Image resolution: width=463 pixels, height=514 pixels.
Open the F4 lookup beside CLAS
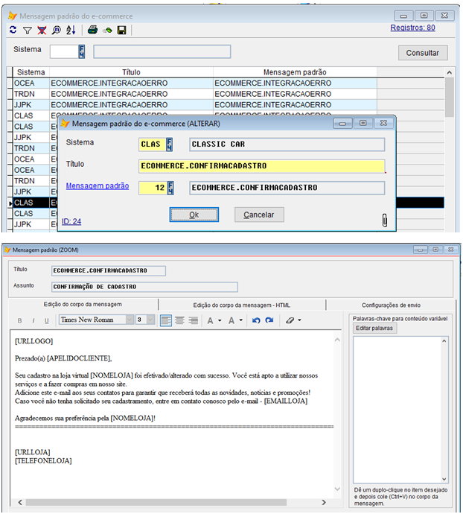170,145
